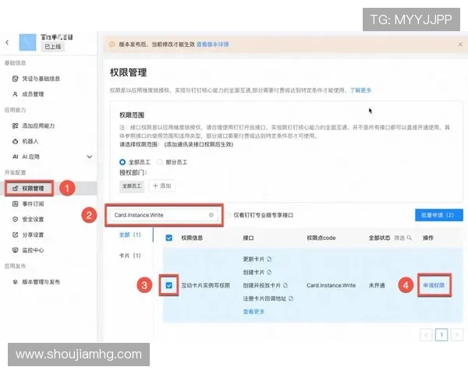
Task: Close the version notice banner
Action: (460, 44)
